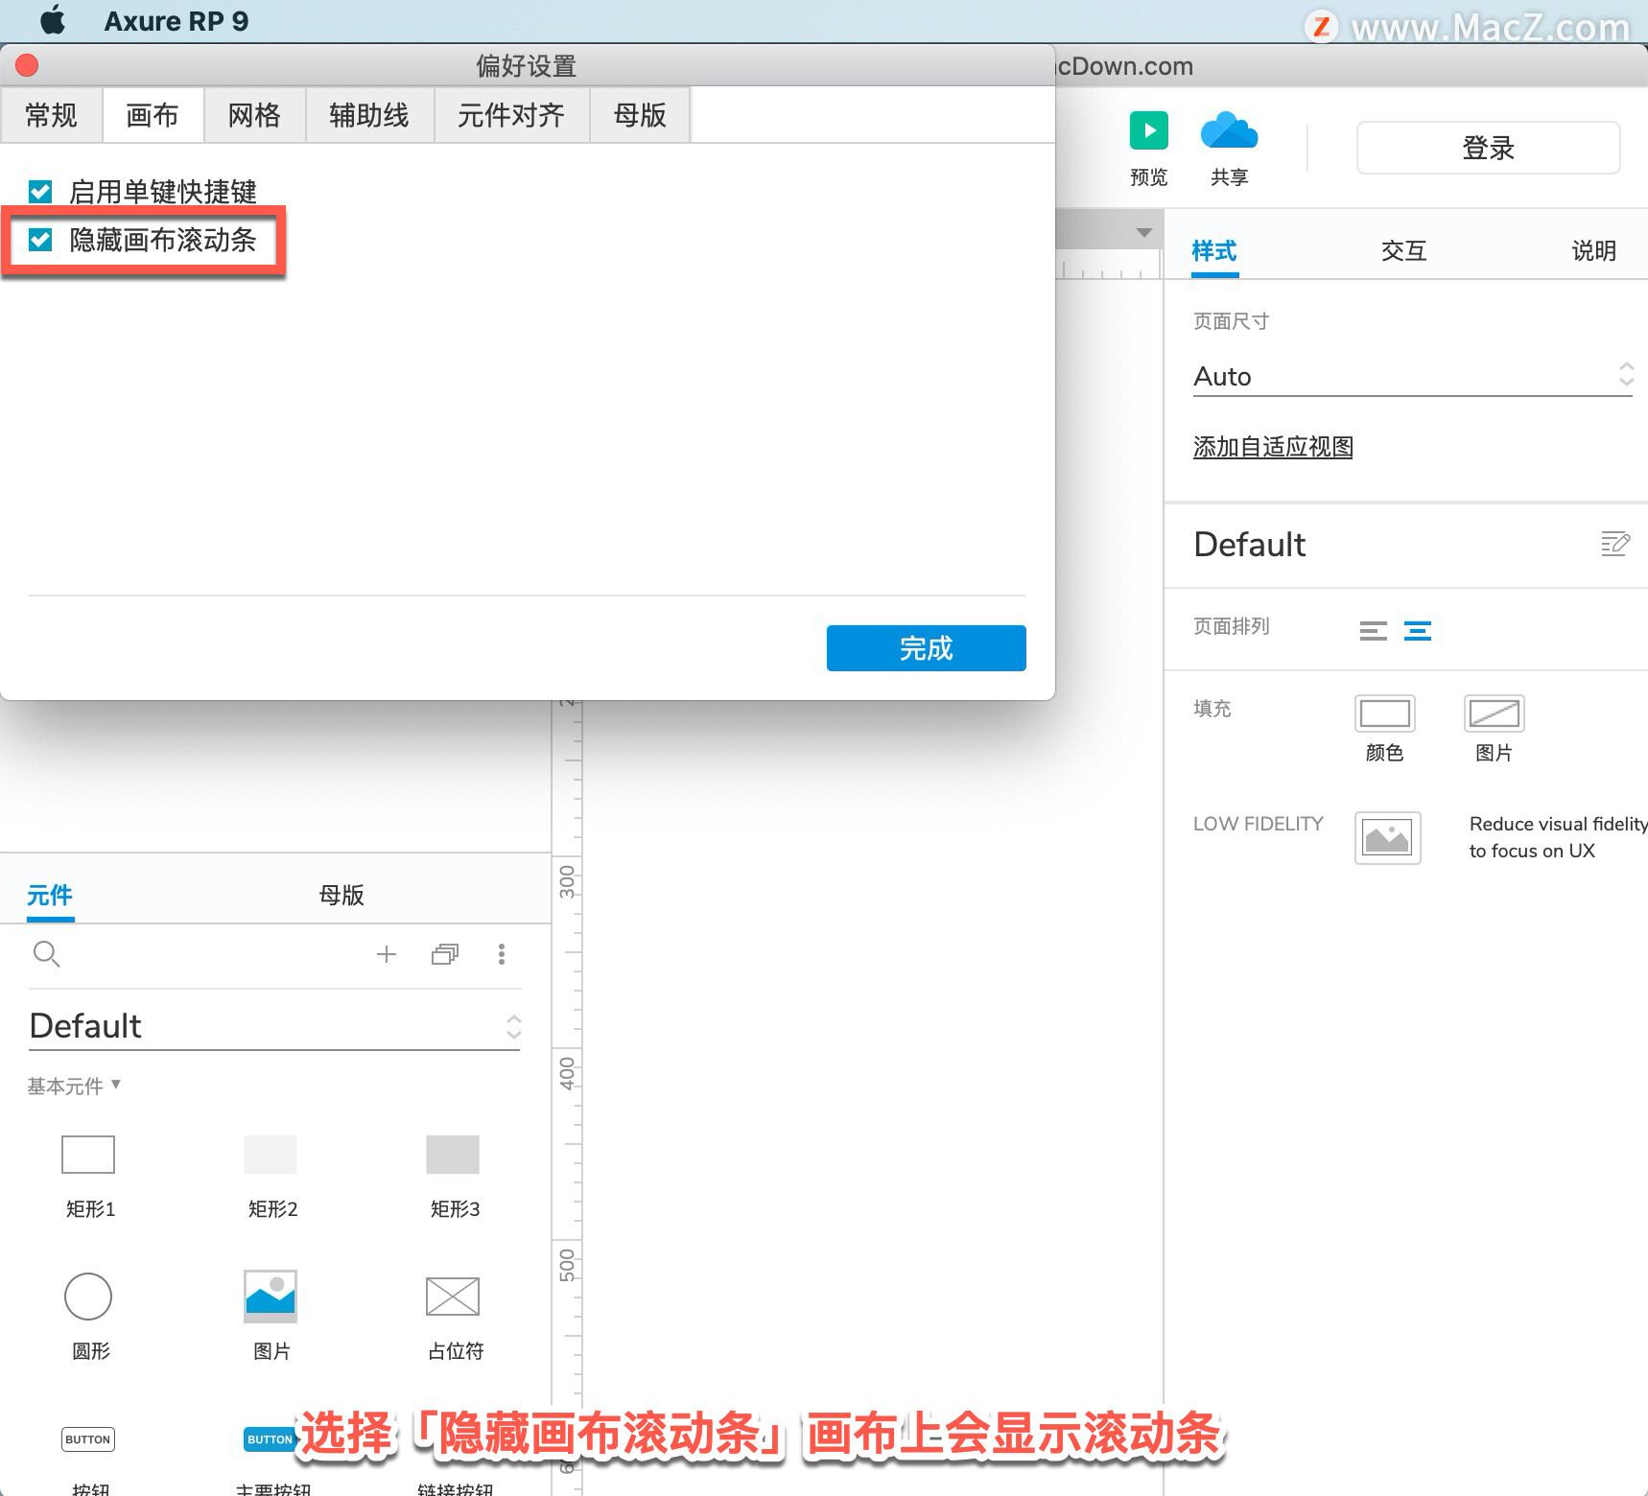Select the 矩形1 widget

point(88,1155)
